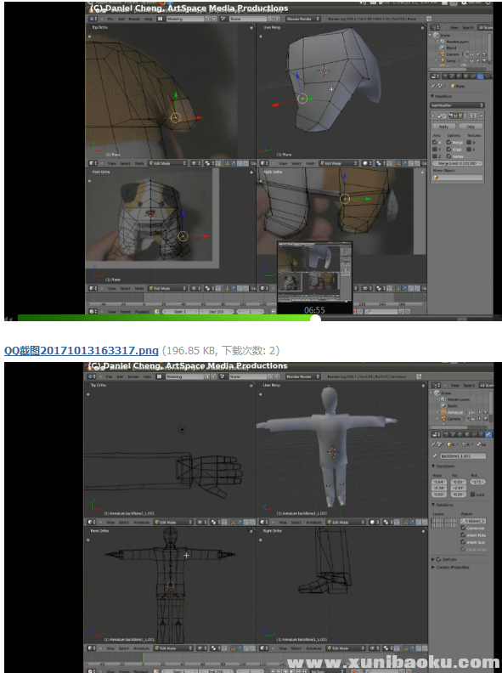This screenshot has width=502, height=673.
Task: Open QQ截图20171013163317.png attachment link
Action: [x=81, y=351]
